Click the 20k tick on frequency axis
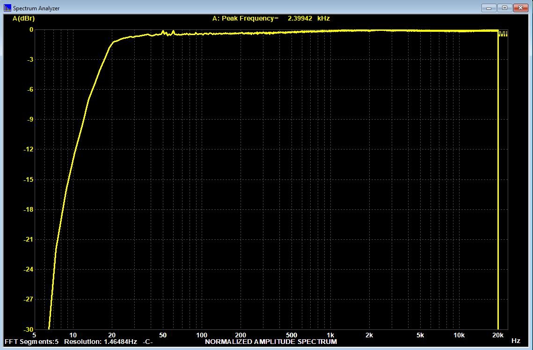533x350 pixels. pyautogui.click(x=497, y=335)
